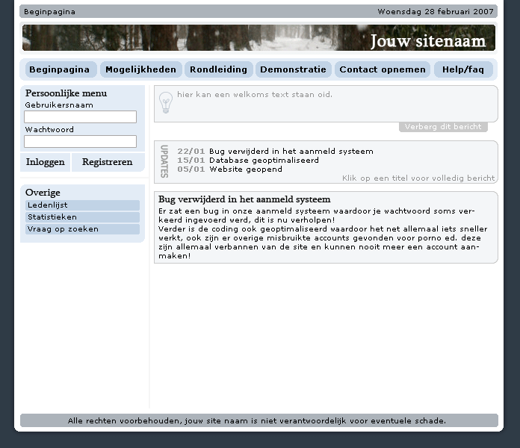Click 'Klik op een titel voor volledig bericht'
The width and height of the screenshot is (520, 448).
coord(418,178)
